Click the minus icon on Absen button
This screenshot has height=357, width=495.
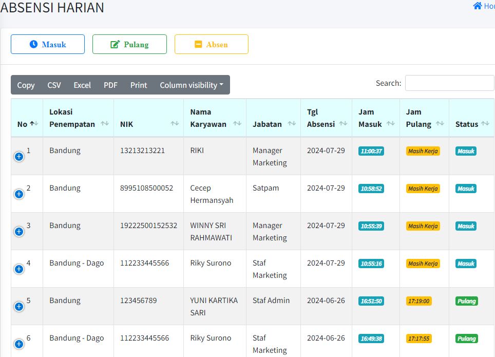point(198,44)
